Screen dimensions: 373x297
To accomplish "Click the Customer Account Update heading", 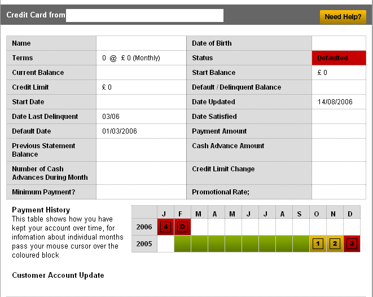I will pos(58,275).
